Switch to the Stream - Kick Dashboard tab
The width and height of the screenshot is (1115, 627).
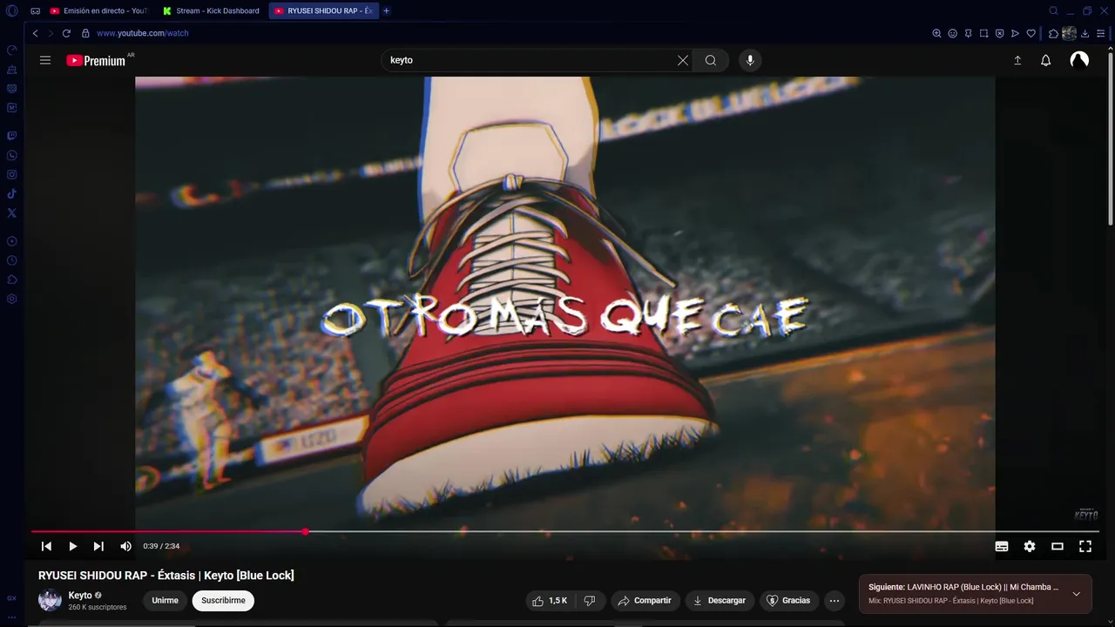212,10
